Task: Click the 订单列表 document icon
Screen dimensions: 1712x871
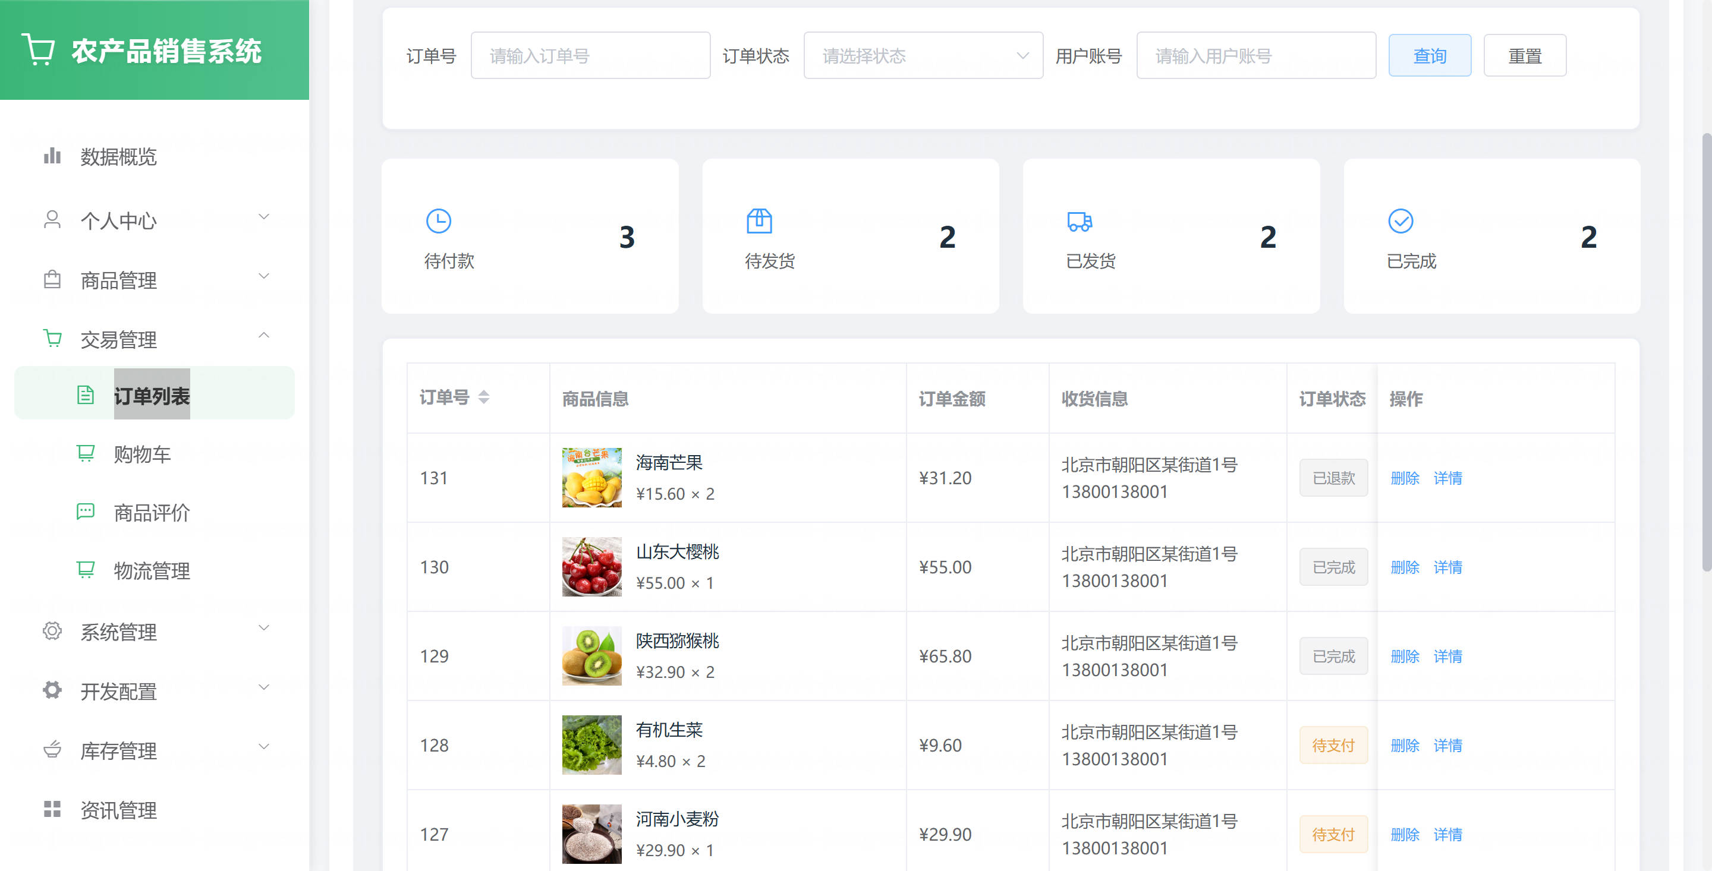Action: 86,395
